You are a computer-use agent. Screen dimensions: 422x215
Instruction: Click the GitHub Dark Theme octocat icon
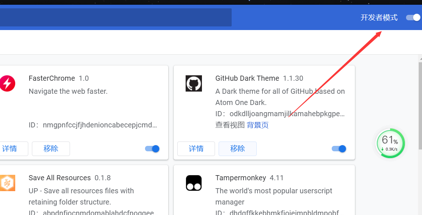(x=194, y=83)
